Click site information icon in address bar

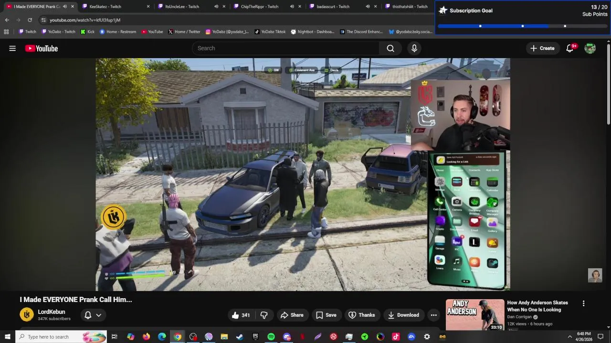click(x=43, y=20)
